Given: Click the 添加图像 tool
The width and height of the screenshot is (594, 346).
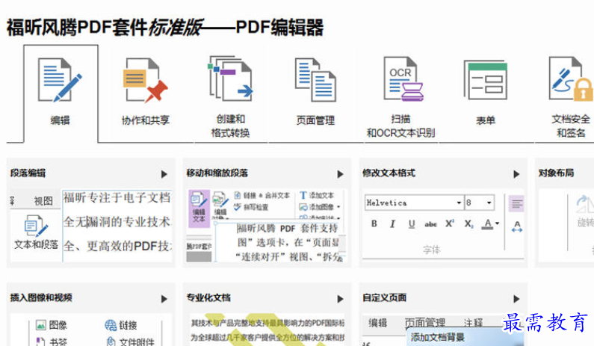Looking at the screenshot, I should [x=317, y=207].
